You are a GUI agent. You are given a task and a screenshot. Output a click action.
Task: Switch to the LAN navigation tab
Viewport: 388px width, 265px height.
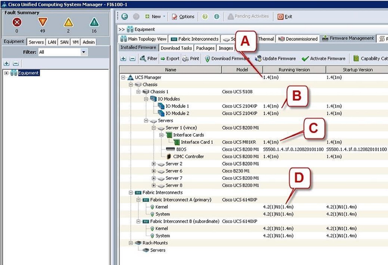tap(52, 42)
